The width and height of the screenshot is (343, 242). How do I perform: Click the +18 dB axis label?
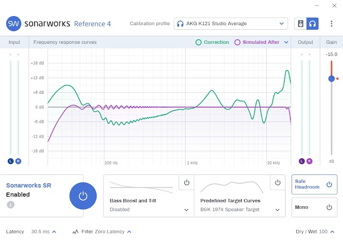click(x=37, y=63)
